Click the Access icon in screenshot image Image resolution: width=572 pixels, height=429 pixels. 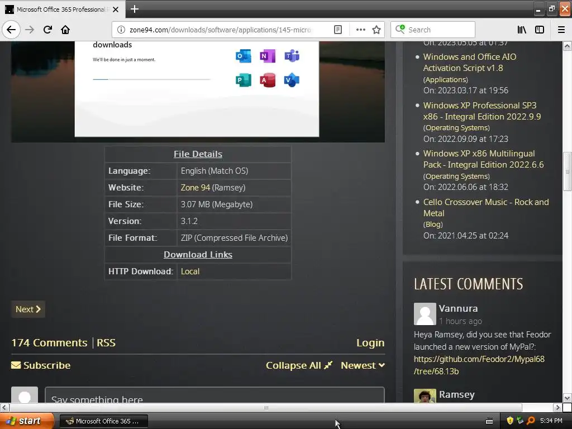268,80
